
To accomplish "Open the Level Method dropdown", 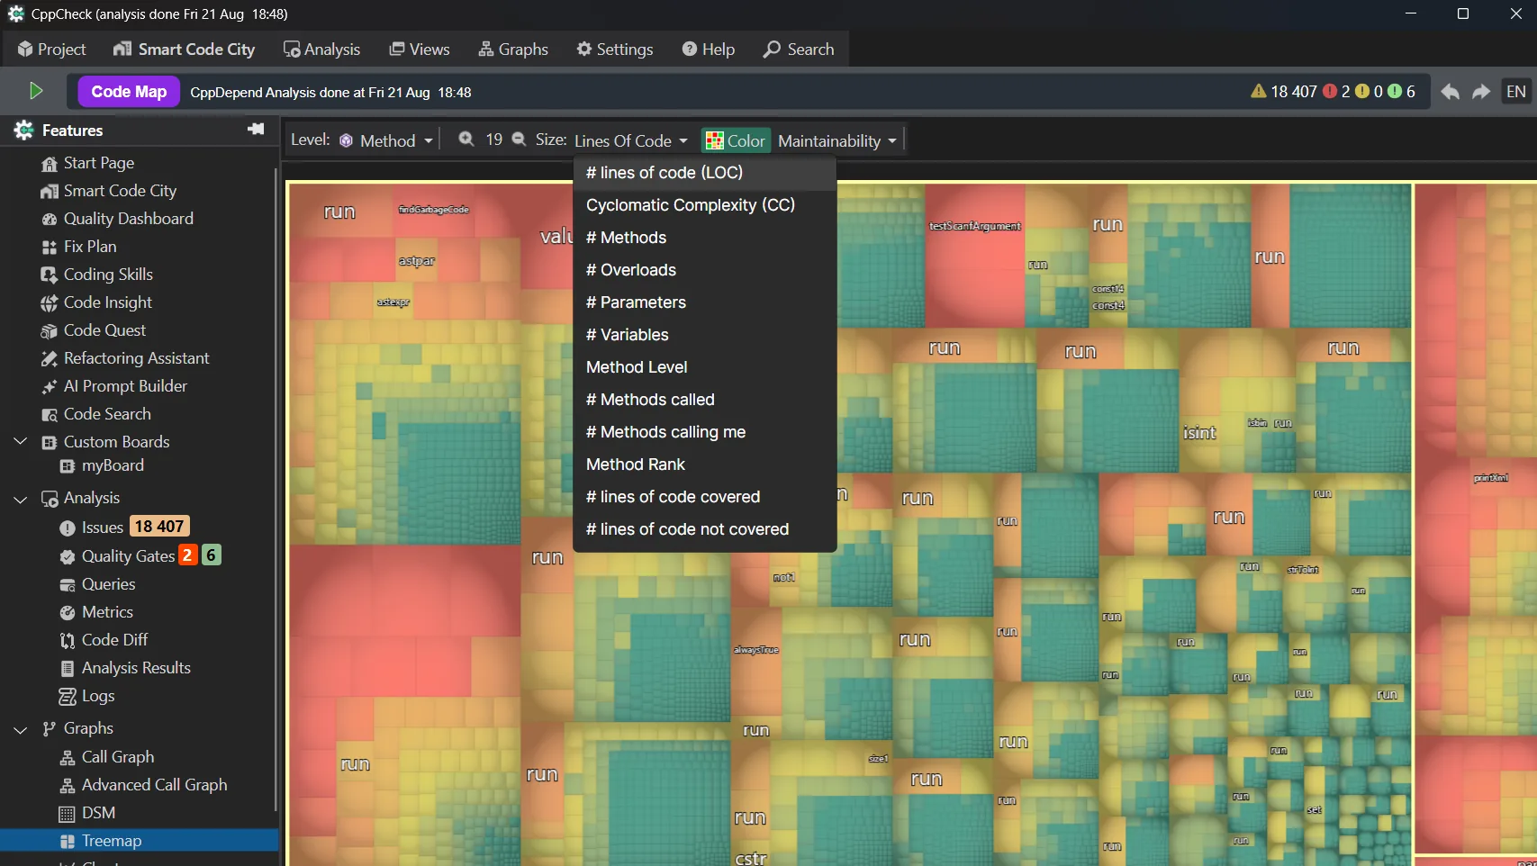I will pos(387,140).
